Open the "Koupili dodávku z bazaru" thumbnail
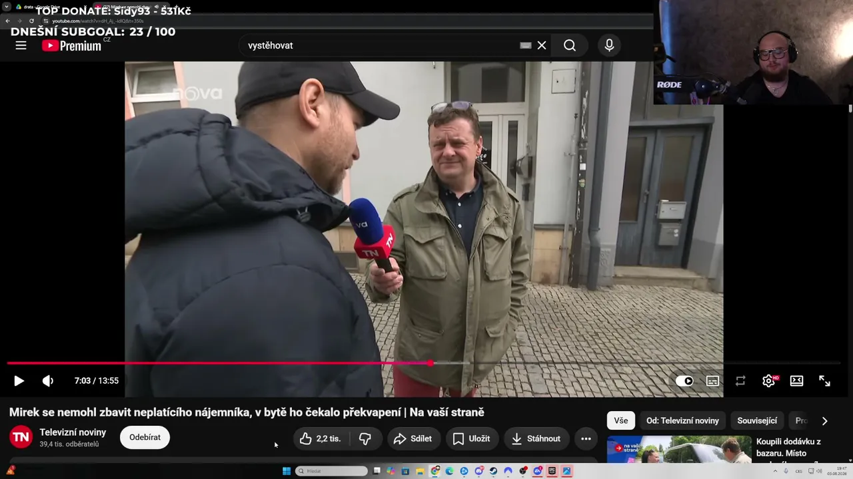 pos(679,450)
